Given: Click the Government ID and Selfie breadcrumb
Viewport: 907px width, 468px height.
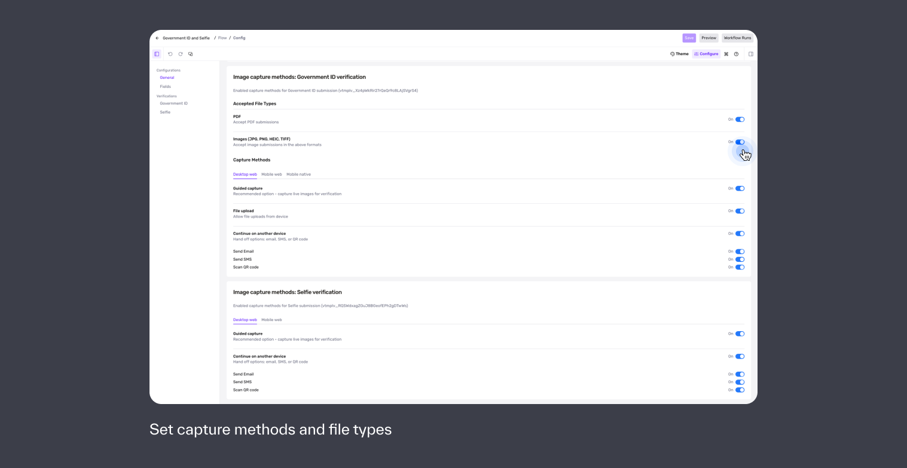Looking at the screenshot, I should click(186, 38).
